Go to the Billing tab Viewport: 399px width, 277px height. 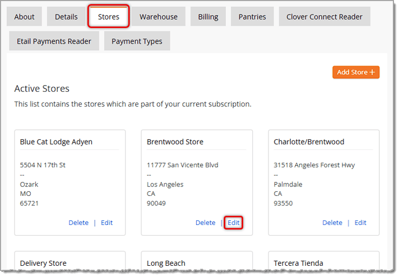(x=208, y=17)
